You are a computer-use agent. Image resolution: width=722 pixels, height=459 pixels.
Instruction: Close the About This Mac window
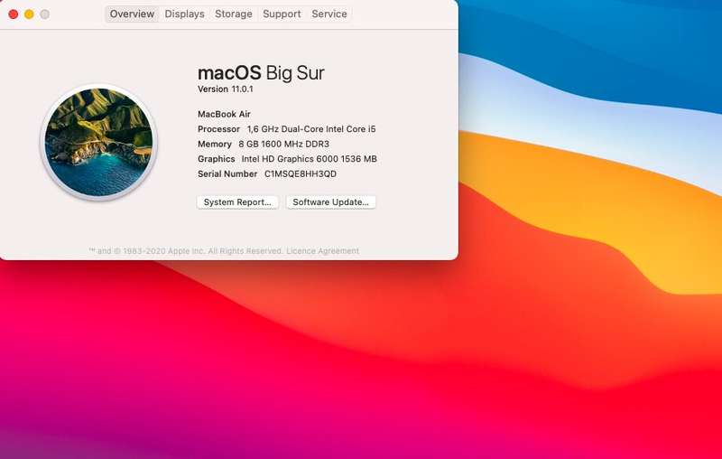pyautogui.click(x=14, y=14)
